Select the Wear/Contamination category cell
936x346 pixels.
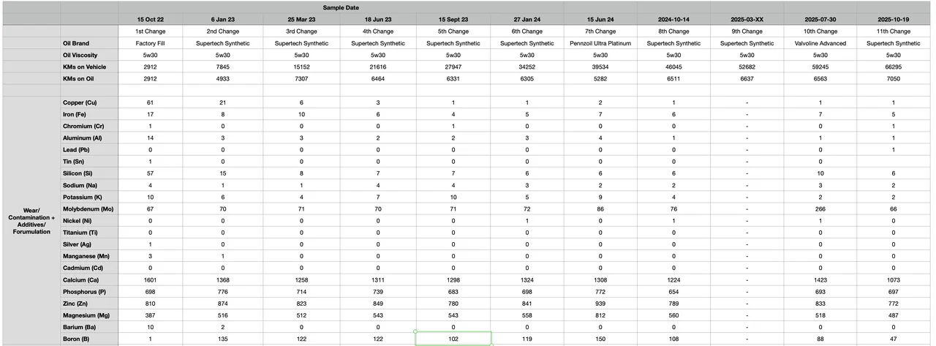tap(31, 219)
